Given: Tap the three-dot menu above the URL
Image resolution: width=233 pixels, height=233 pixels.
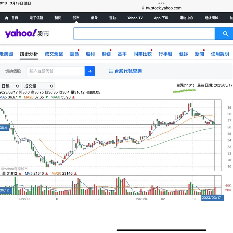Looking at the screenshot, I should [x=161, y=3].
